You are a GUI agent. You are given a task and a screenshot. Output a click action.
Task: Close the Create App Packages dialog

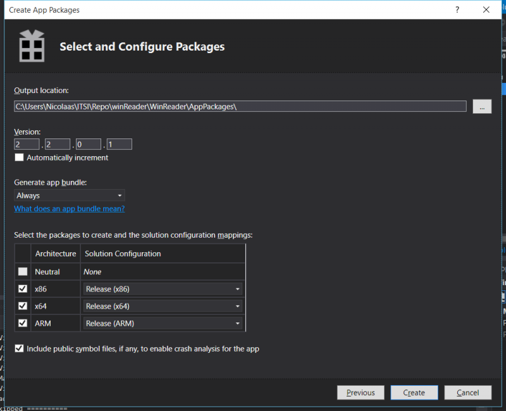click(486, 10)
